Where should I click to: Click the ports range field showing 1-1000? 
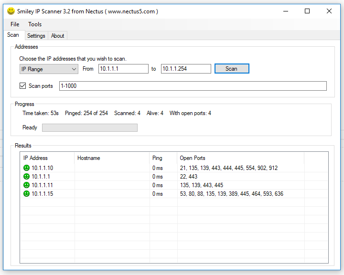[x=193, y=86]
